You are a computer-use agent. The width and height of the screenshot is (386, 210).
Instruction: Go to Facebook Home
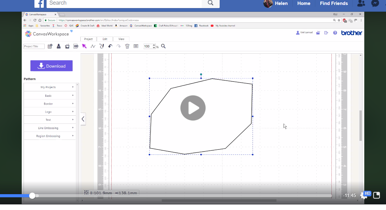point(304,3)
